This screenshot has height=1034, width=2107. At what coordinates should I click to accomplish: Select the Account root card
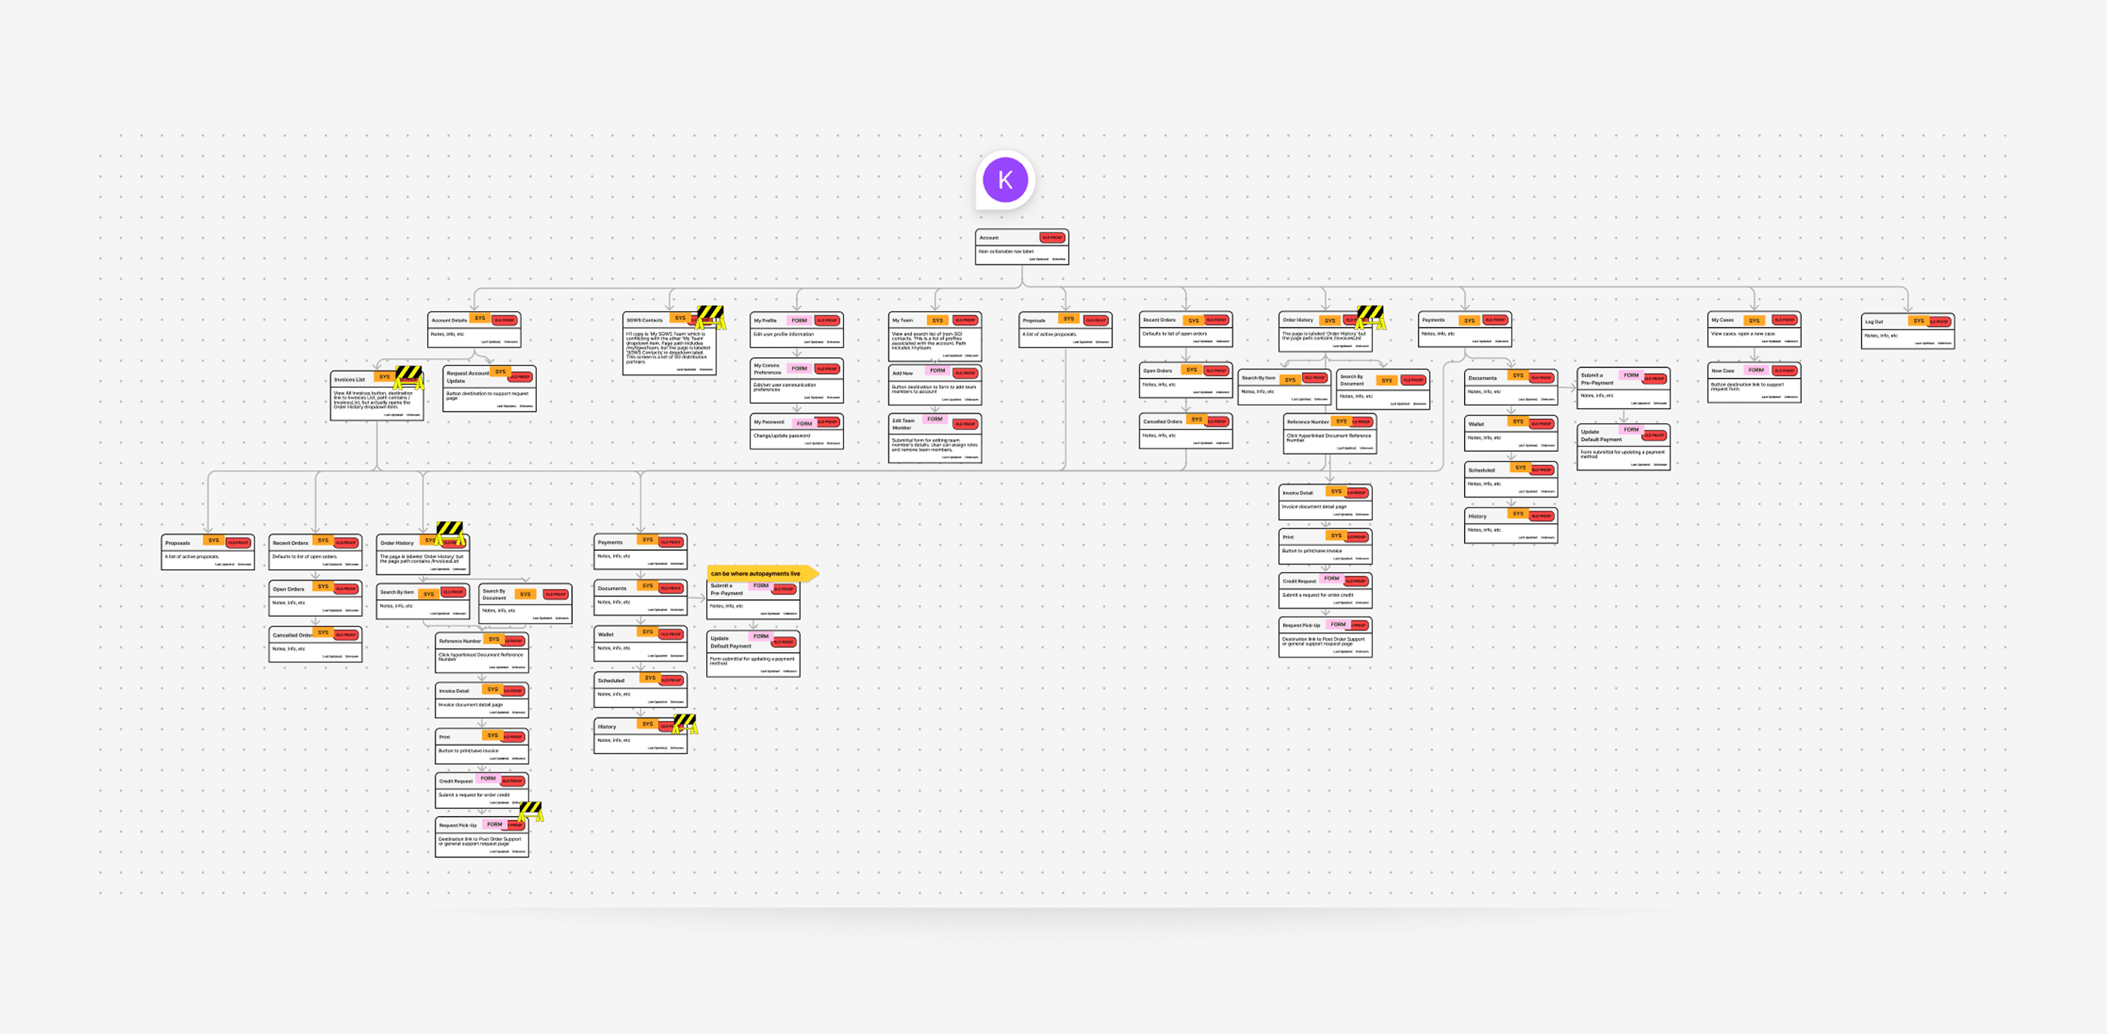1022,248
